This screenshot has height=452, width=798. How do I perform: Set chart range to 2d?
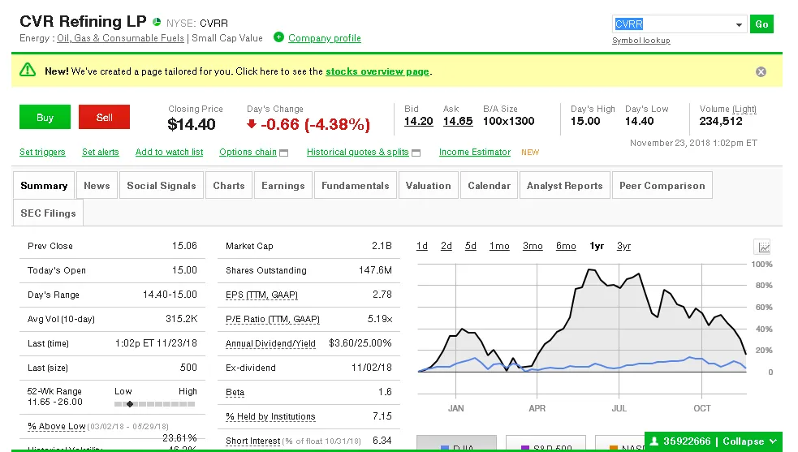[x=446, y=247]
